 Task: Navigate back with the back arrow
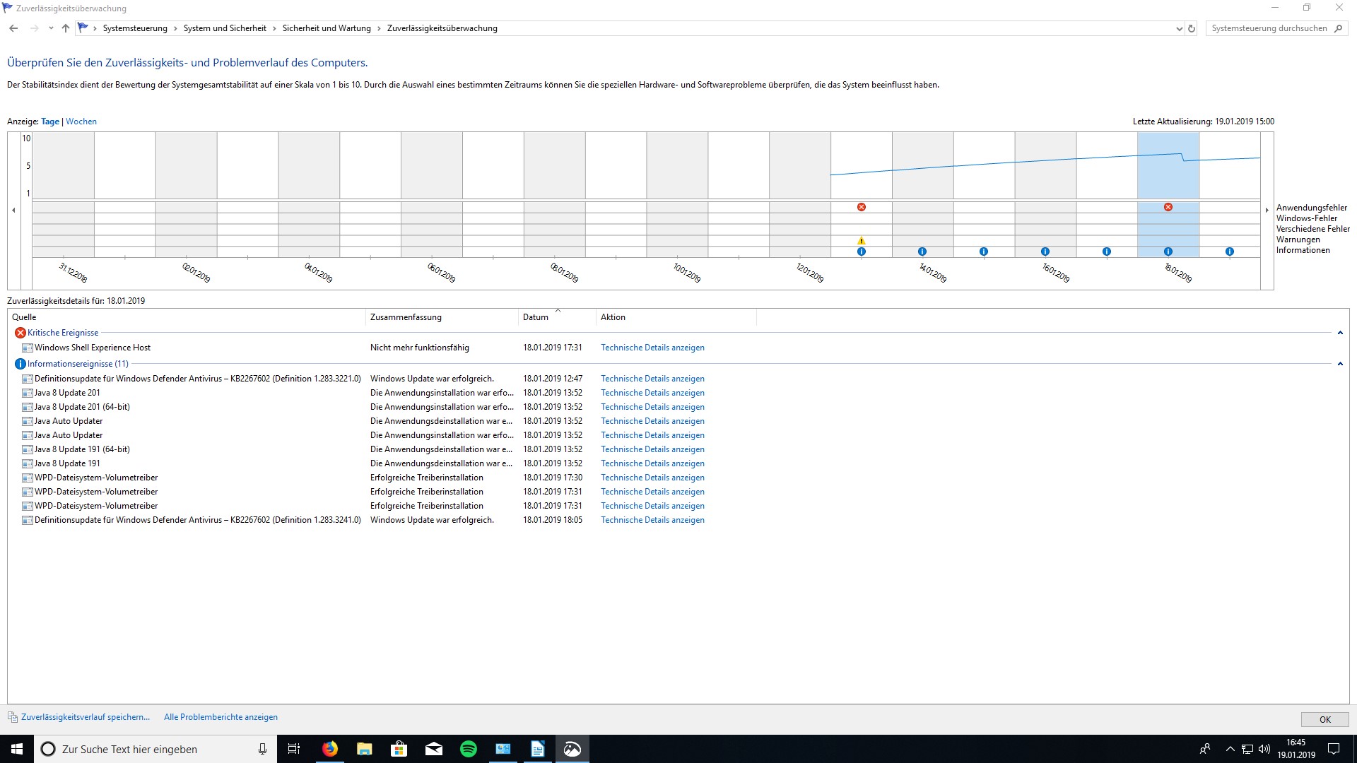(13, 28)
